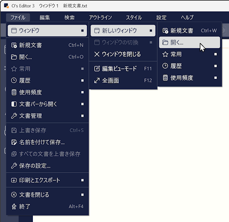Click the 新規文書 icon in File menu
This screenshot has height=222, width=229.
tap(14, 45)
